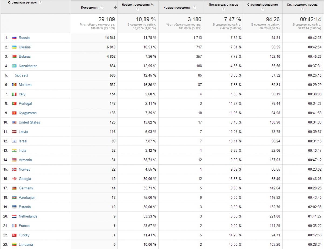Open the Azerbaijan country link
This screenshot has height=249, width=324.
tap(27, 198)
